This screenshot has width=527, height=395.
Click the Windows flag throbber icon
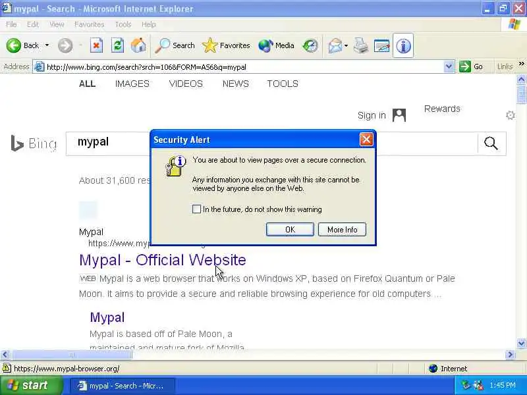point(514,24)
